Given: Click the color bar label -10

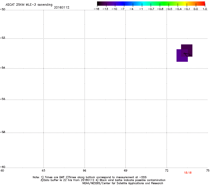Looking at the screenshot, I should [114, 9].
